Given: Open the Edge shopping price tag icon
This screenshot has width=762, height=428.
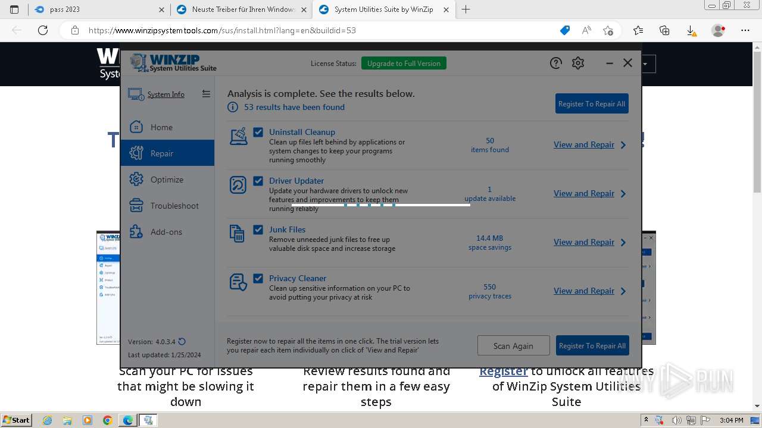Looking at the screenshot, I should (x=565, y=30).
